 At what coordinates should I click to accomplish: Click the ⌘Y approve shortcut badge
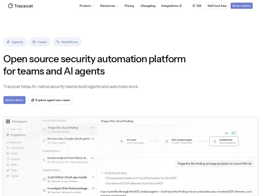(x=234, y=133)
